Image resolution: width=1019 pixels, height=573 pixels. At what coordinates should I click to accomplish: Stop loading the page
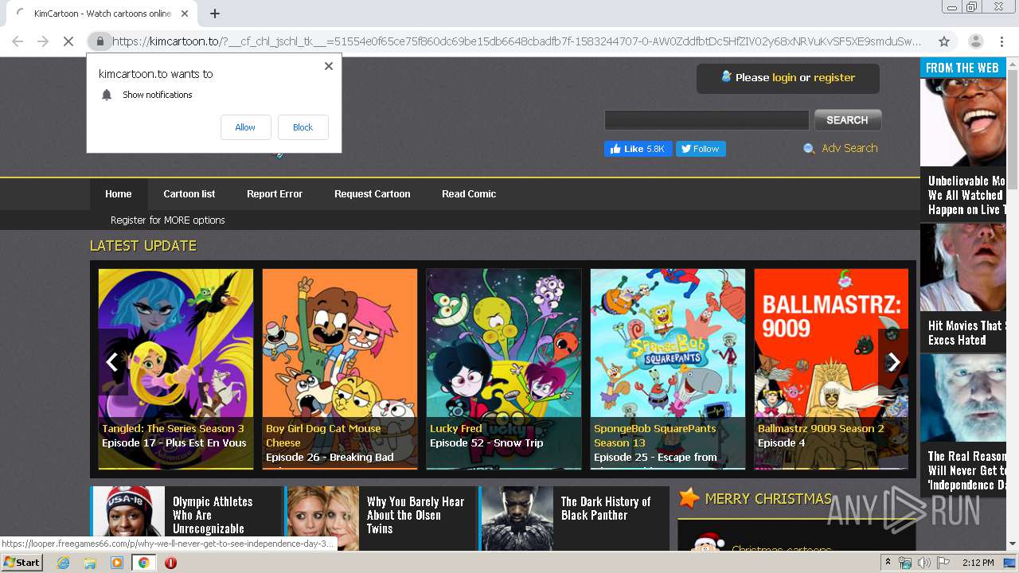coord(68,41)
